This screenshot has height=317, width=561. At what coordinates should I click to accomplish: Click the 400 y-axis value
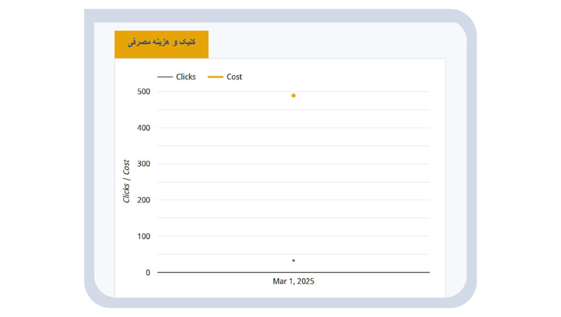click(x=144, y=128)
